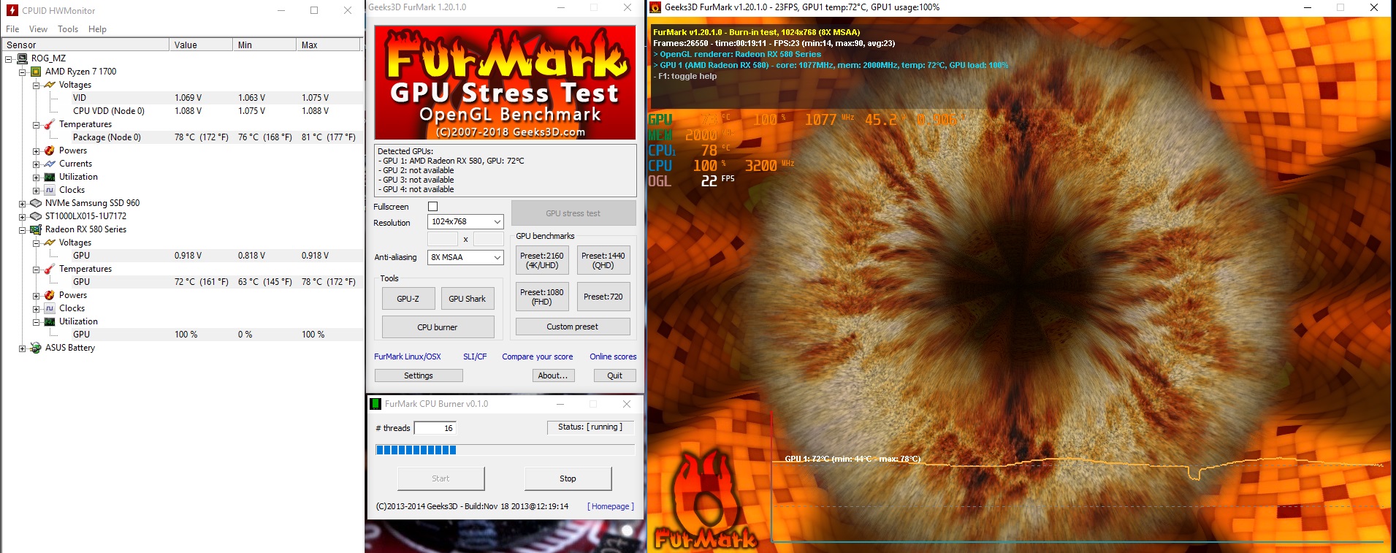1396x553 pixels.
Task: Click the Radeon Powers flame icon
Action: click(x=50, y=295)
